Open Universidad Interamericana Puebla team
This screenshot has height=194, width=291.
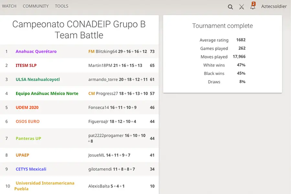tap(44, 186)
